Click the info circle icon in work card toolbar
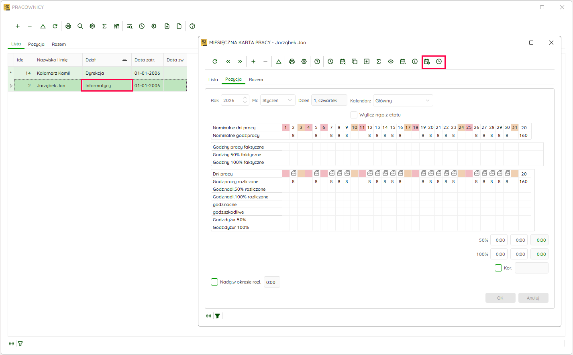This screenshot has height=355, width=573. (415, 61)
